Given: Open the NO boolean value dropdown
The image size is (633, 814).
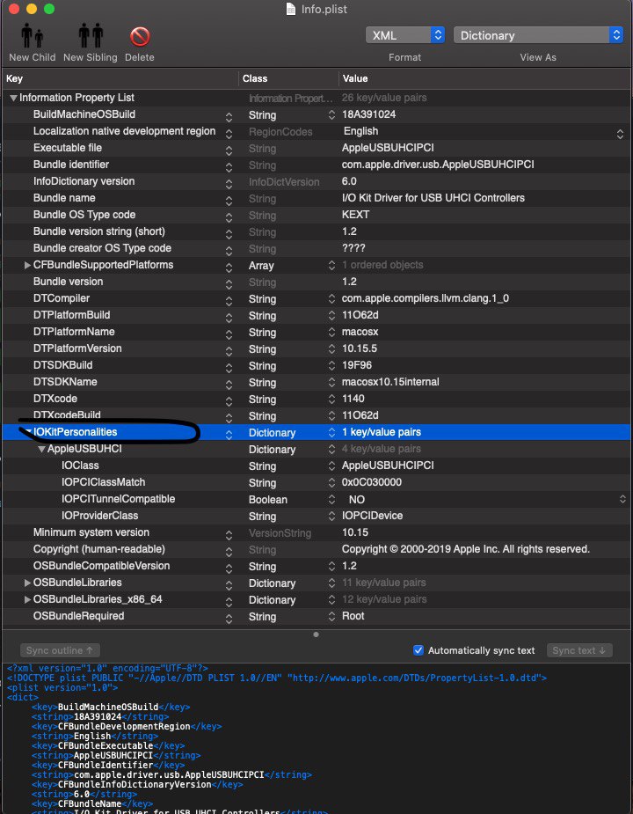Looking at the screenshot, I should 622,500.
